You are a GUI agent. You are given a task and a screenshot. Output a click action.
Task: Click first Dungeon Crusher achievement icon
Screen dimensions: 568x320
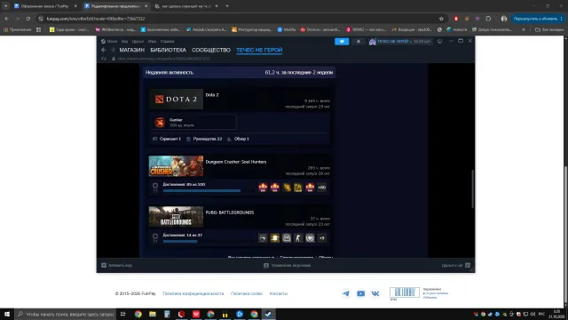pyautogui.click(x=263, y=188)
